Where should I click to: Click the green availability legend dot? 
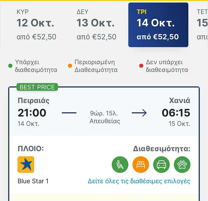tap(10, 66)
